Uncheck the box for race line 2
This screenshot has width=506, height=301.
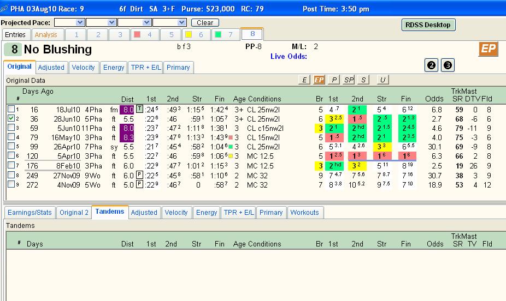click(x=11, y=118)
